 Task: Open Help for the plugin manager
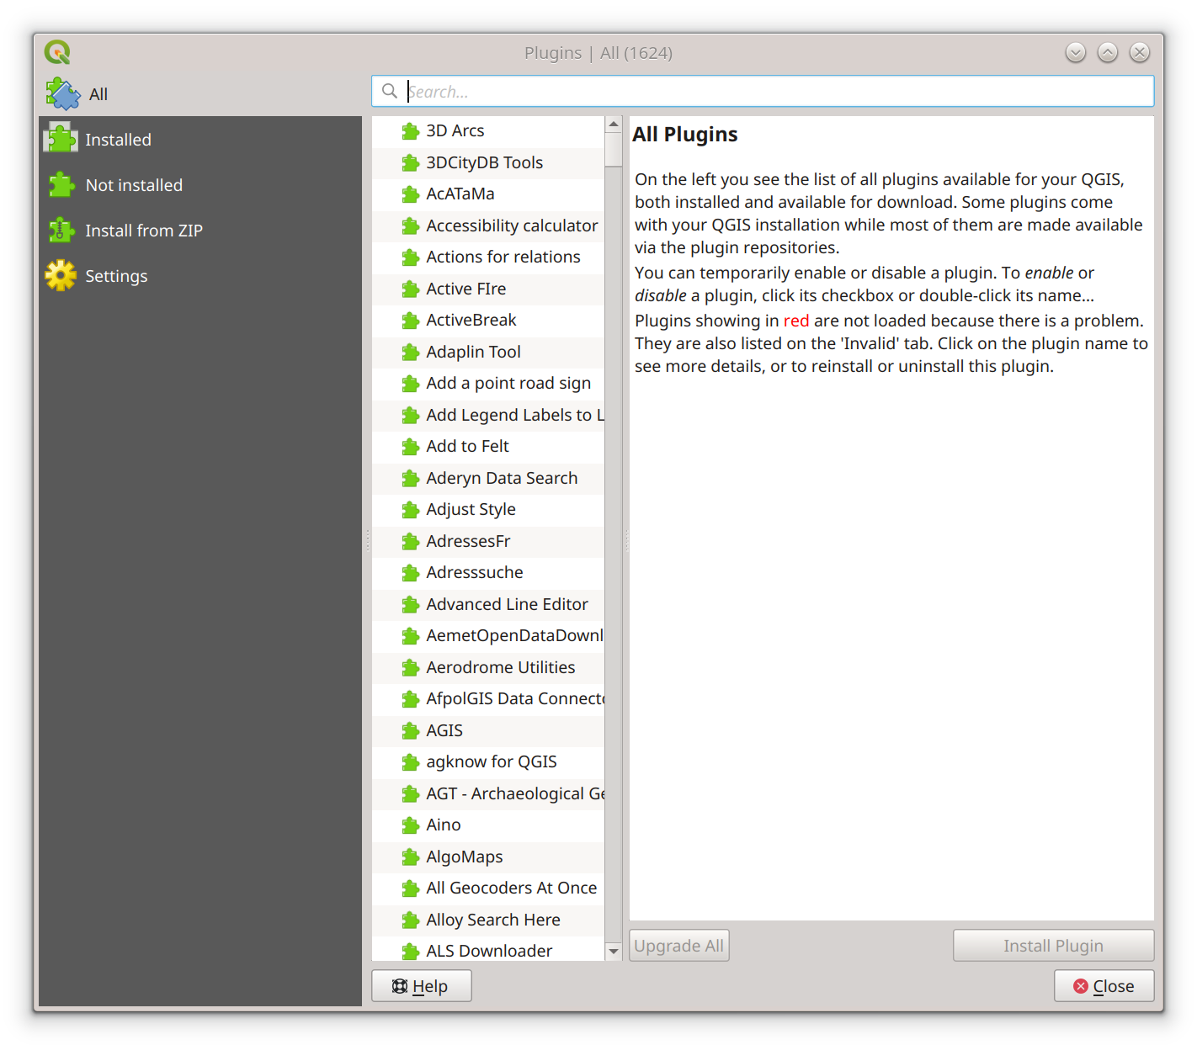click(421, 986)
